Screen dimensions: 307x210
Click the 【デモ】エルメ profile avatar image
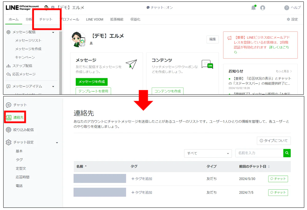(78, 39)
